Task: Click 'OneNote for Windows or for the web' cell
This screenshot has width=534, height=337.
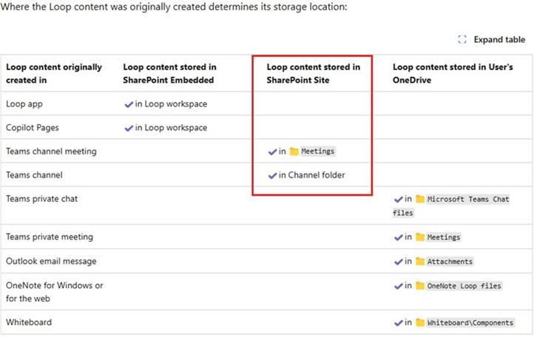Action: [x=55, y=292]
